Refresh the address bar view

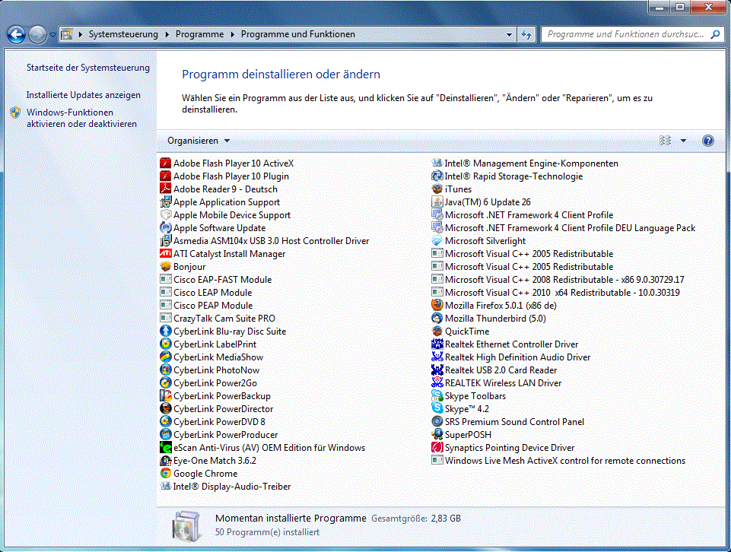526,34
